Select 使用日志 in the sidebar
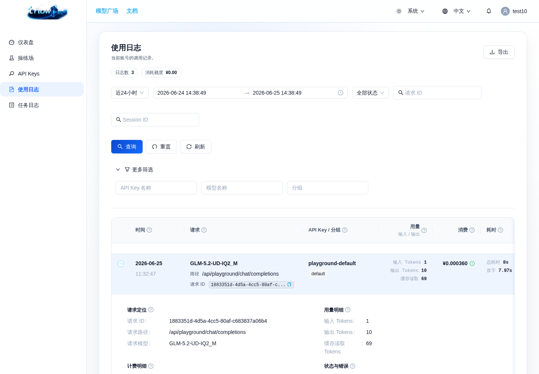 42,89
